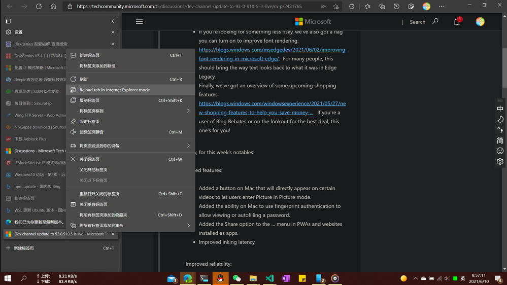Toggle IME 简 simplified Chinese mode

click(500, 140)
